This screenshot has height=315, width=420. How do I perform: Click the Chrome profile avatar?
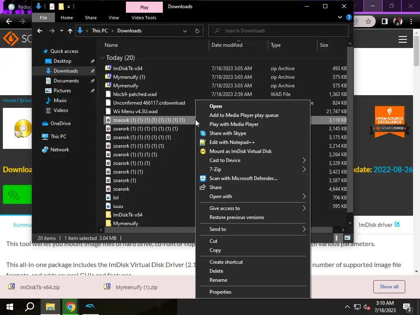[398, 21]
